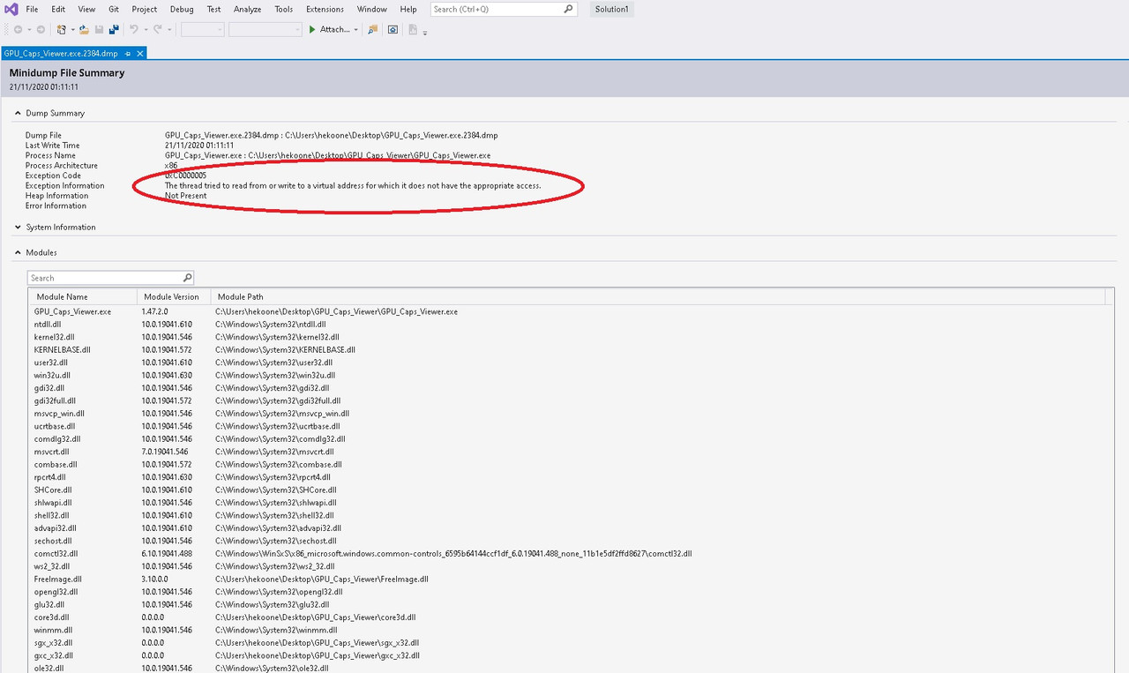1129x673 pixels.
Task: Click the Find in Files toolbar icon
Action: coord(372,29)
